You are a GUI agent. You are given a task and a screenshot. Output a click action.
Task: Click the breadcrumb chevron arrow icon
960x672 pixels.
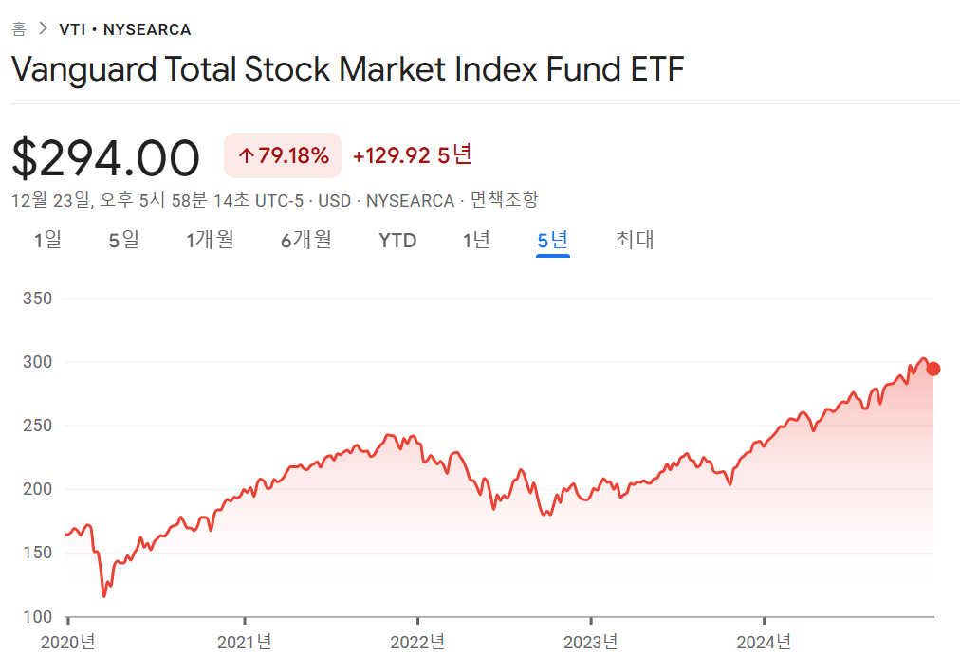[43, 29]
